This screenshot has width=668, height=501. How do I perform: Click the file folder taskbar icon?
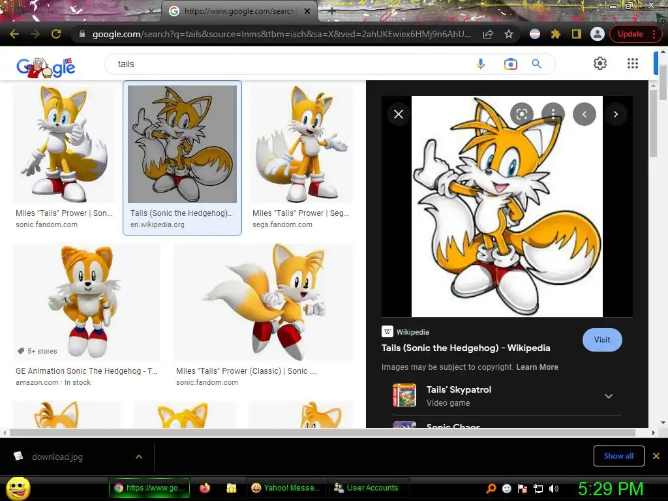point(232,488)
